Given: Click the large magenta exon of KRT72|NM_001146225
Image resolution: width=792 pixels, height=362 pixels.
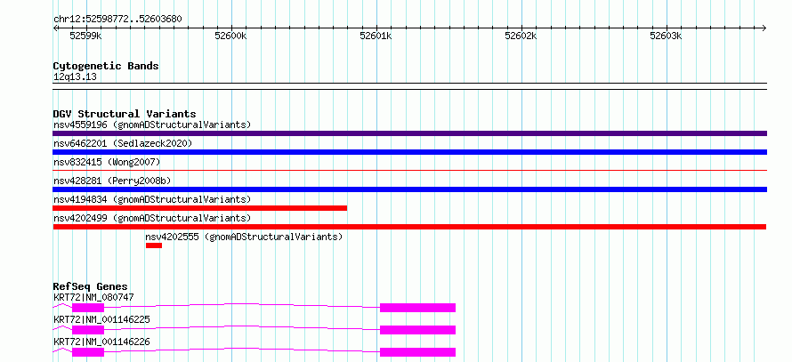Looking at the screenshot, I should point(417,330).
